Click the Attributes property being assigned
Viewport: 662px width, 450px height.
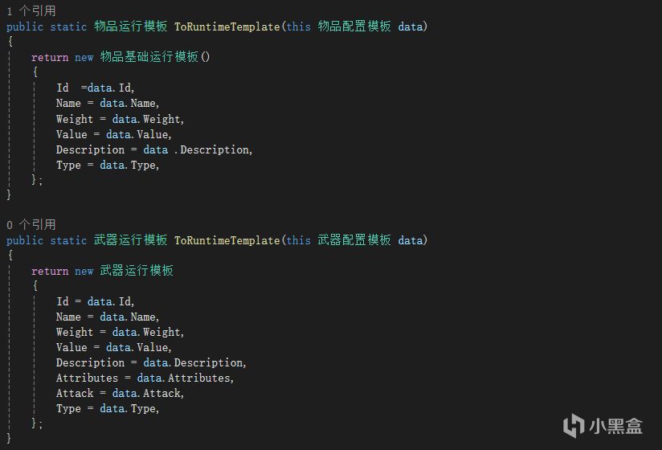[x=87, y=378]
